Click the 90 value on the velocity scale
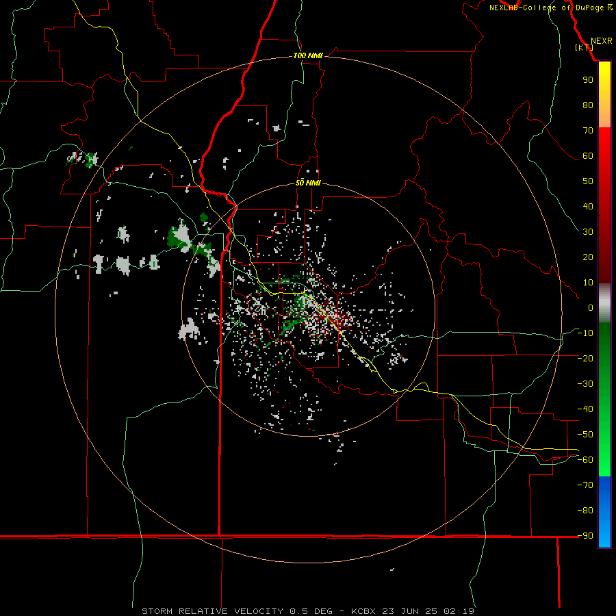The height and width of the screenshot is (616, 616). point(588,80)
